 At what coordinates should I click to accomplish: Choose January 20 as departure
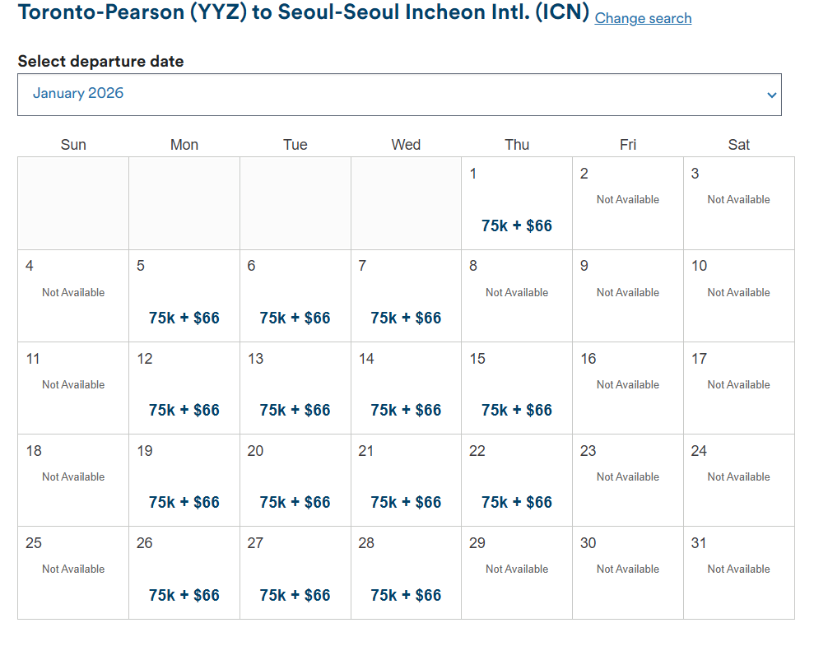click(295, 502)
